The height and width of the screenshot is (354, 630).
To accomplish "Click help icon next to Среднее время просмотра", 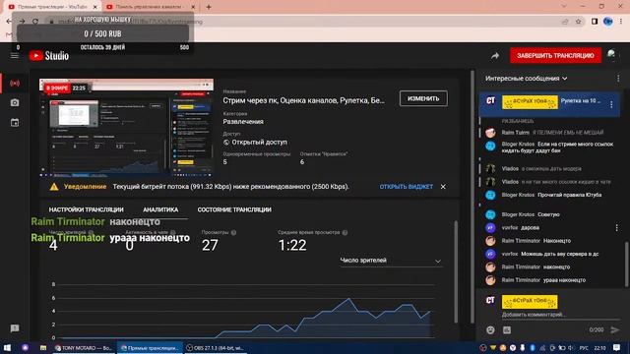I will pos(345,232).
